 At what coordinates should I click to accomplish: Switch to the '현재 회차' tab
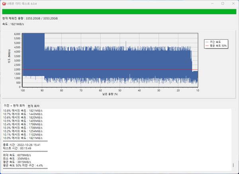click(x=35, y=105)
